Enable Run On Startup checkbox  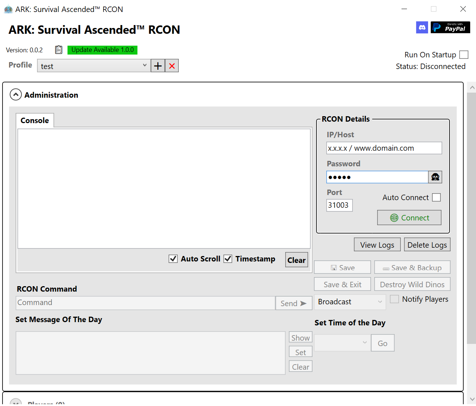click(464, 55)
